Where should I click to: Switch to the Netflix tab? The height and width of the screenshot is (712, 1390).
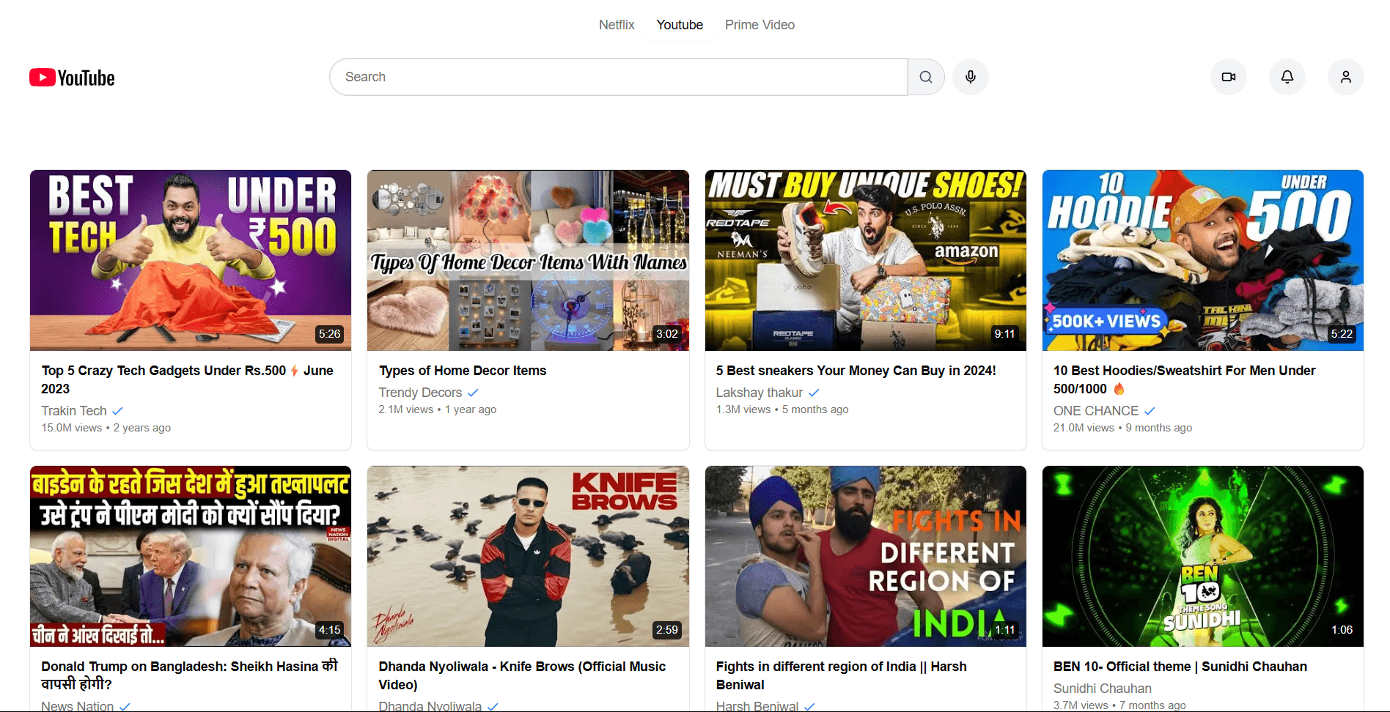click(x=617, y=25)
